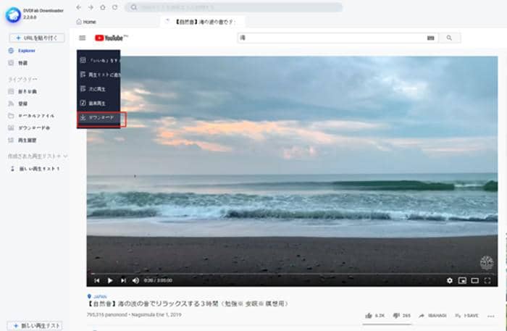Skip to next video in player
Viewport: 507px width, 331px height.
(x=123, y=280)
